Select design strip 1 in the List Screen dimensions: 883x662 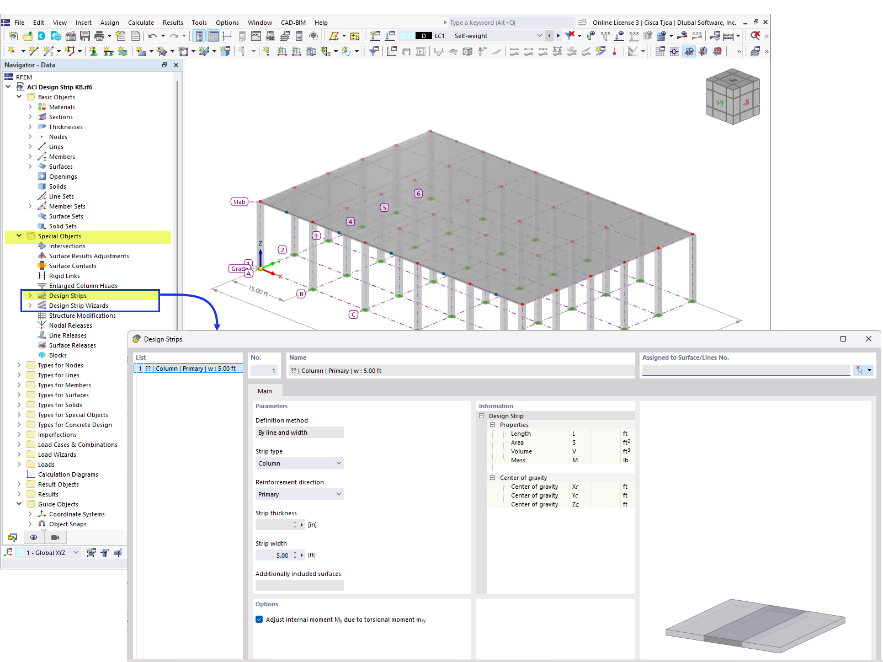pos(188,368)
